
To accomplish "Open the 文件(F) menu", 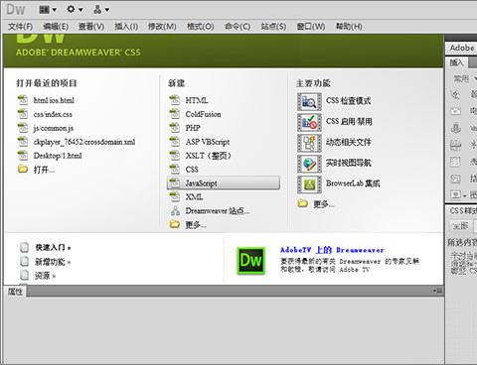I will (x=20, y=27).
